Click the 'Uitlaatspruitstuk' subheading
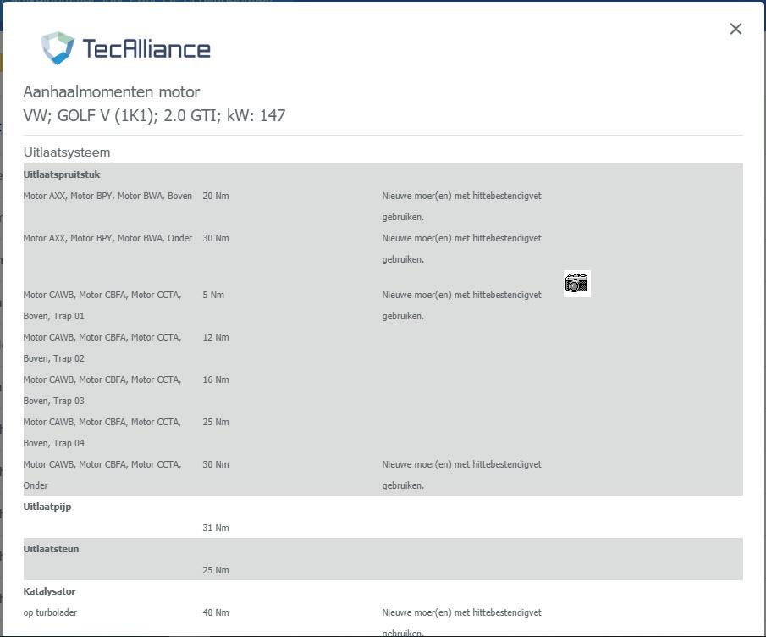766x637 pixels. (62, 174)
